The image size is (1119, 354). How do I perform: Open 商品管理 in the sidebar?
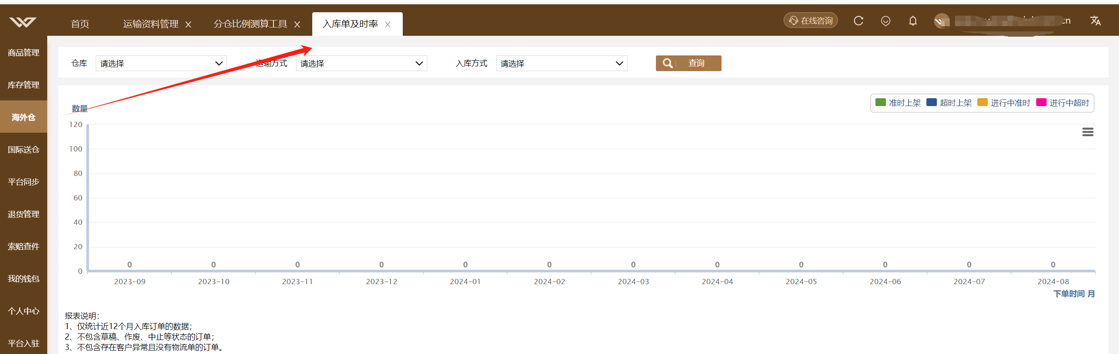pyautogui.click(x=24, y=53)
